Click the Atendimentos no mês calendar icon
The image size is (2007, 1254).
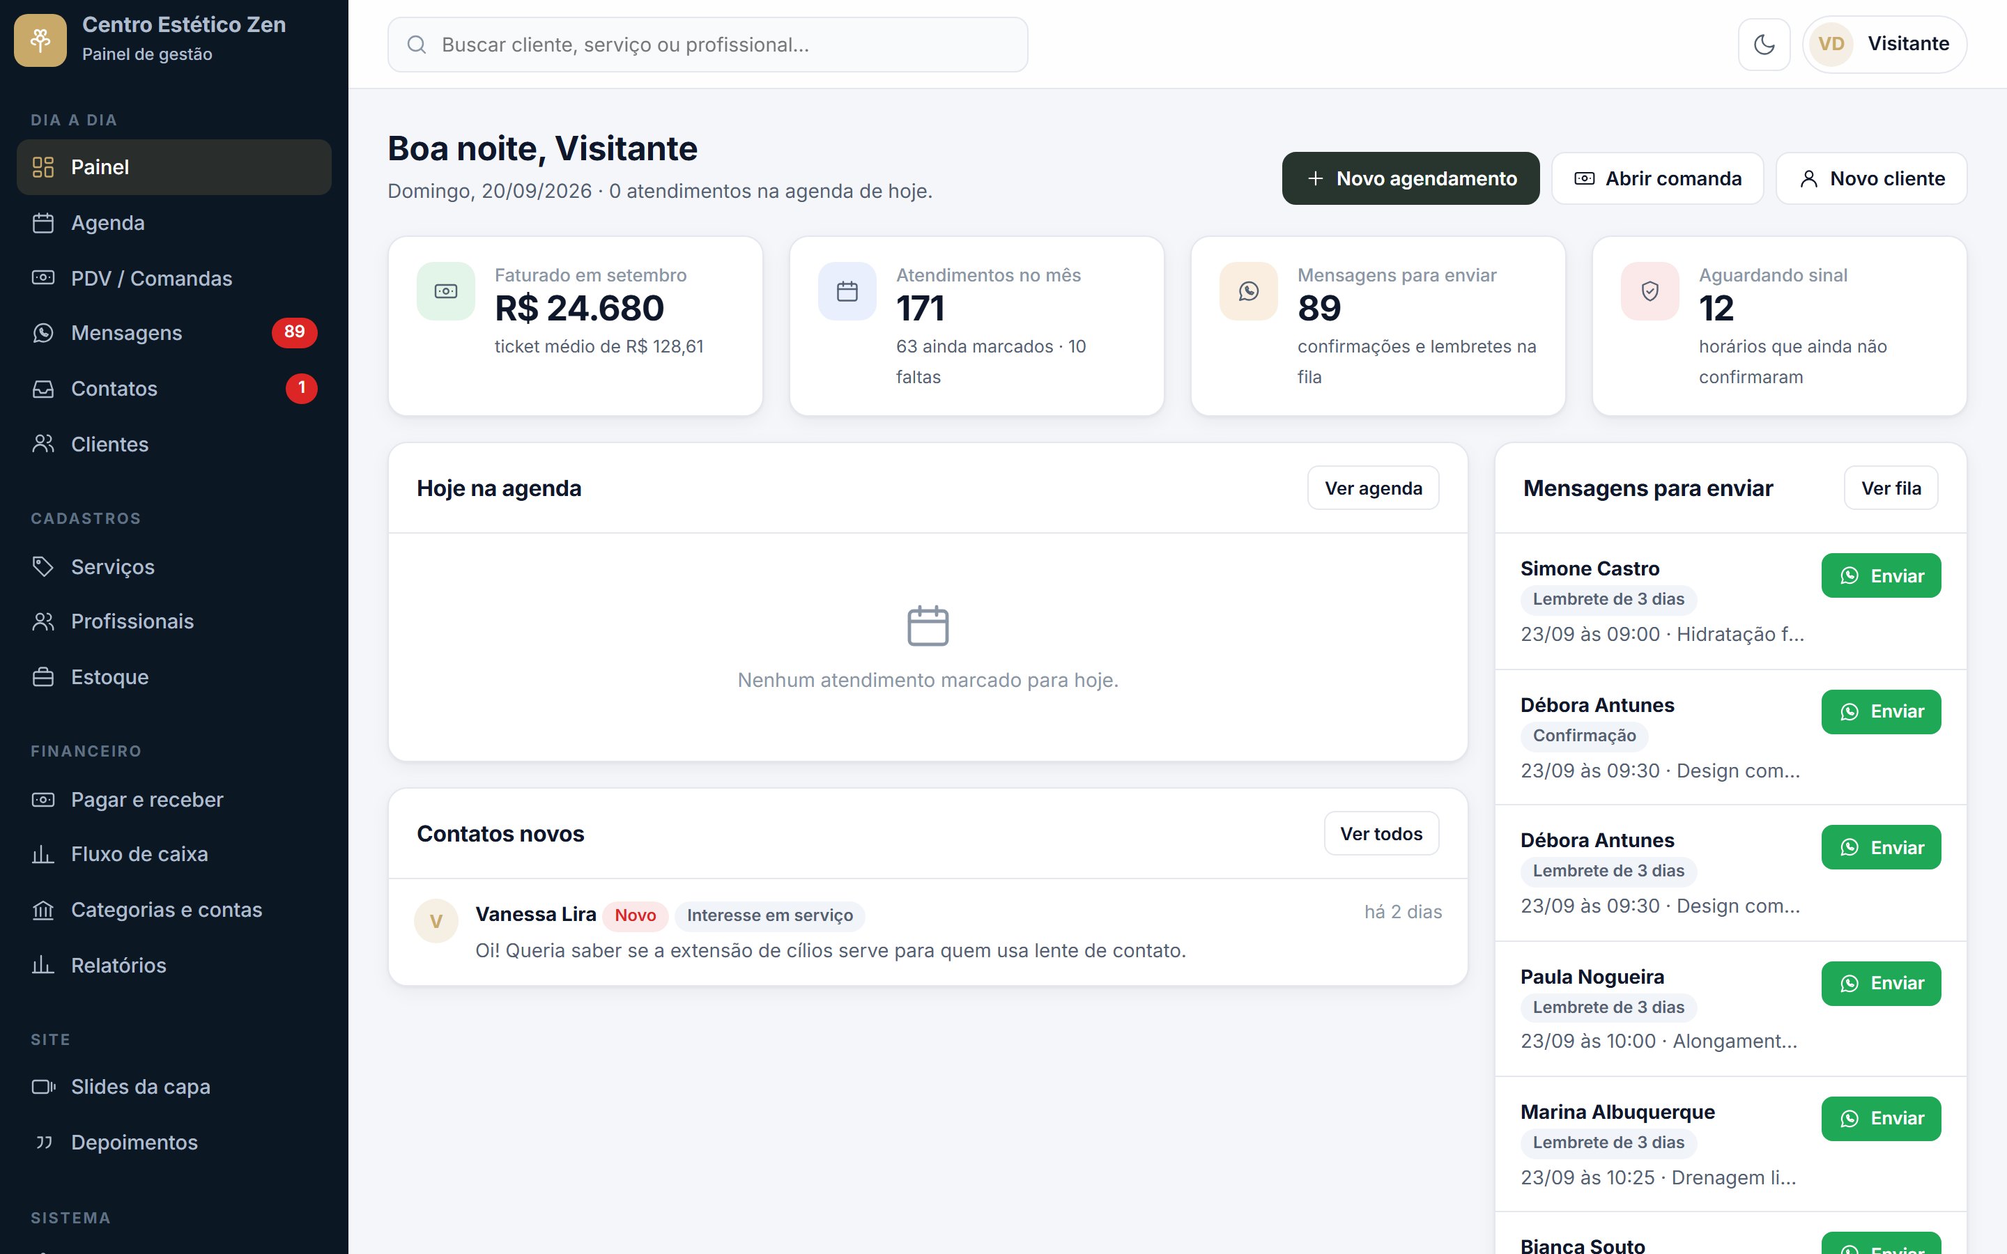[847, 291]
